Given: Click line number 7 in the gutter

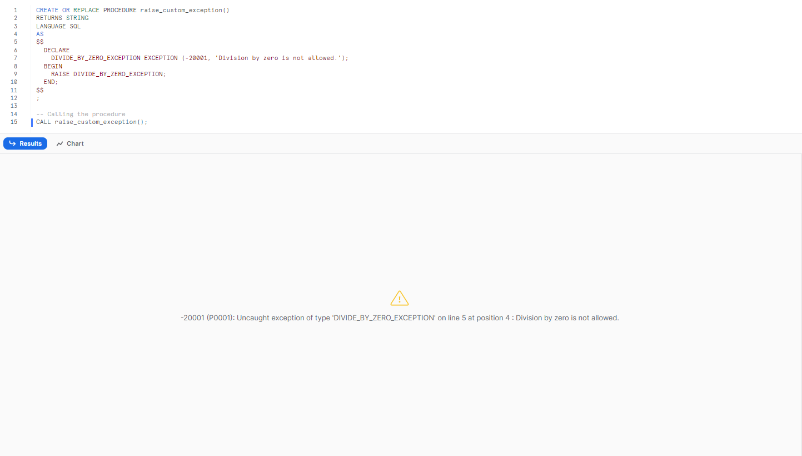Looking at the screenshot, I should click(16, 58).
